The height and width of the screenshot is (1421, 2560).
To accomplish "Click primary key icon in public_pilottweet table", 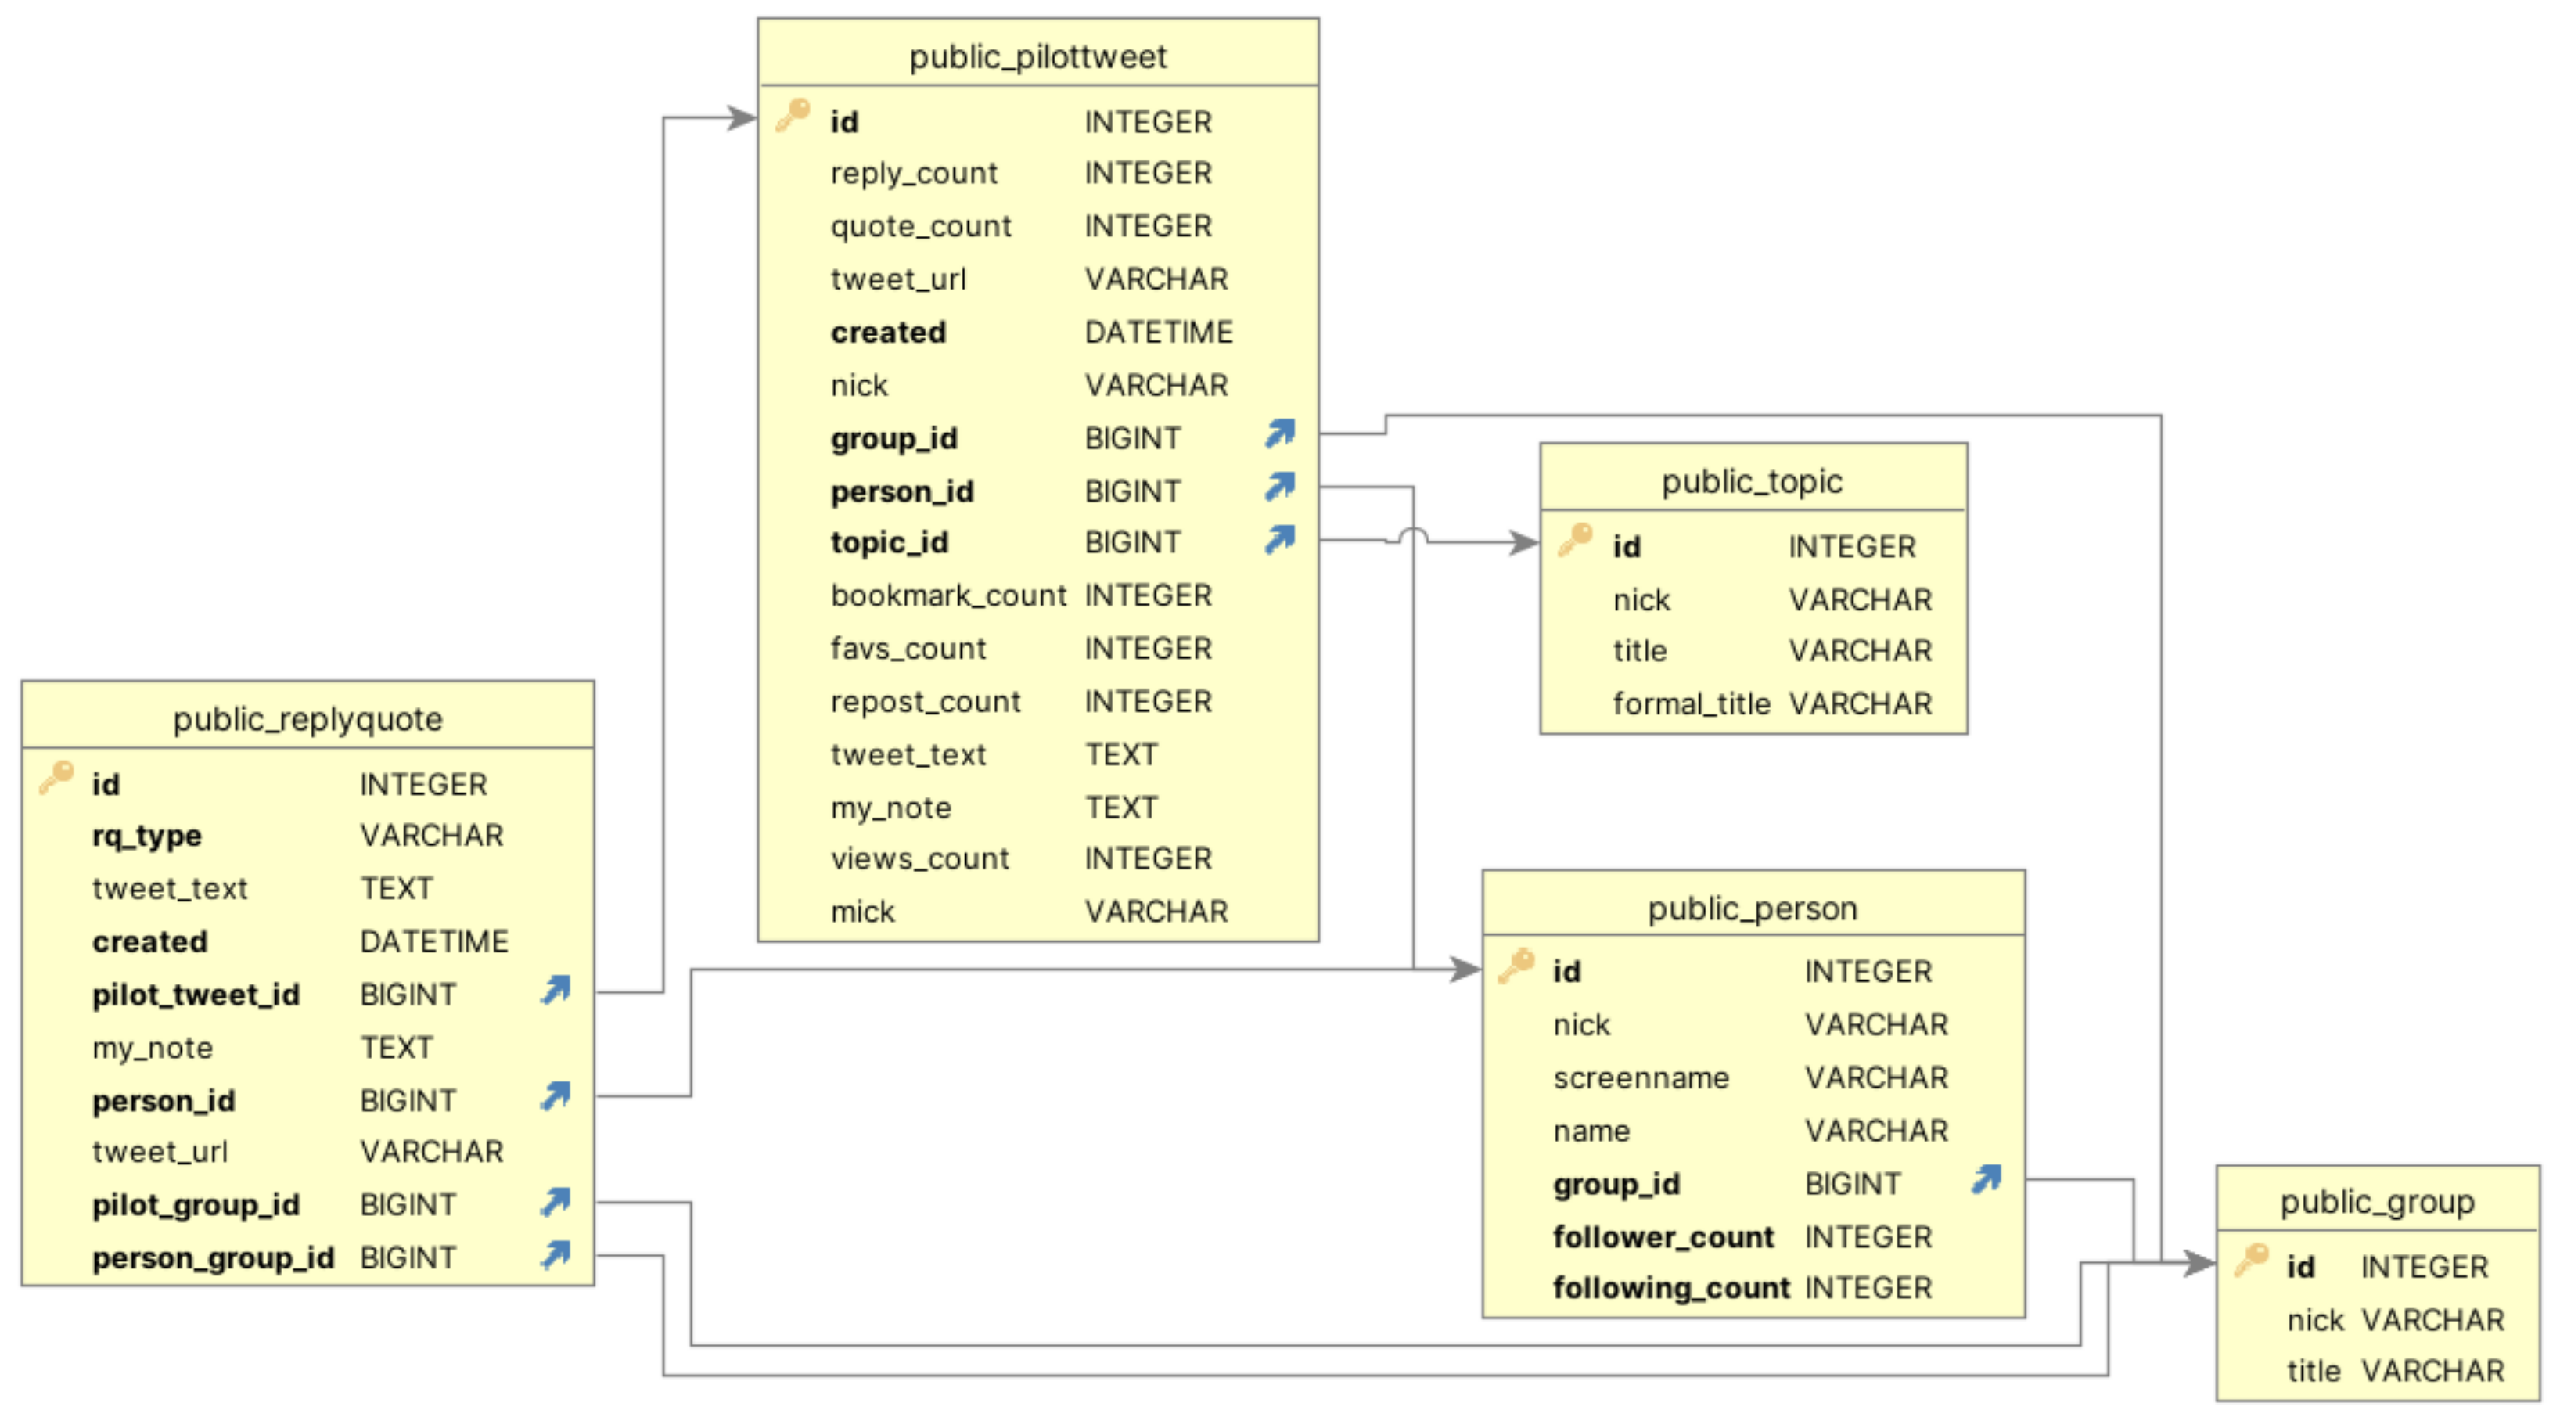I will tap(793, 115).
